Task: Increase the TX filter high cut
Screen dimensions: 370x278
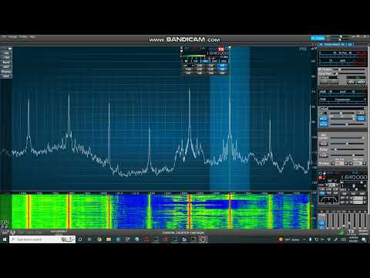Action: (x=365, y=164)
